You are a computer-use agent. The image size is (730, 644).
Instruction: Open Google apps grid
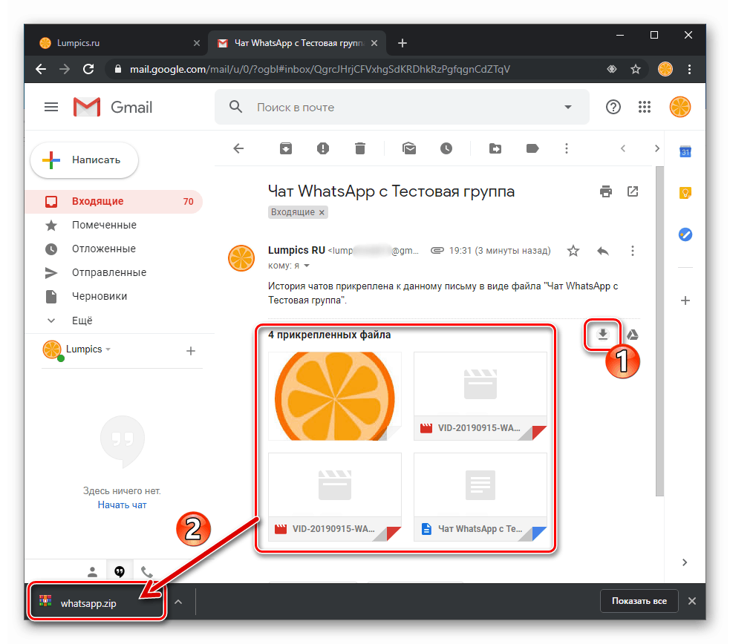click(645, 108)
